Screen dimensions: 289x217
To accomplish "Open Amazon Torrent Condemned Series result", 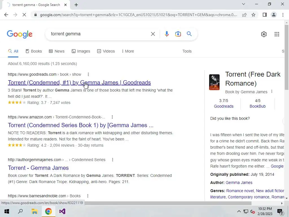I will pyautogui.click(x=80, y=125).
